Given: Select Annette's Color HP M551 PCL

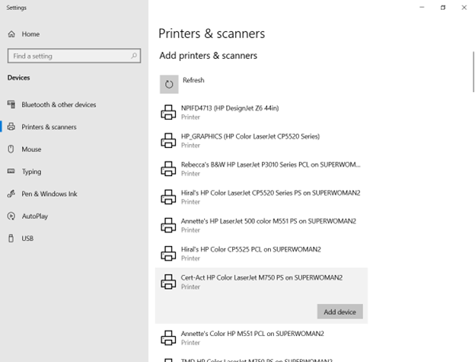Looking at the screenshot, I should pyautogui.click(x=261, y=338).
